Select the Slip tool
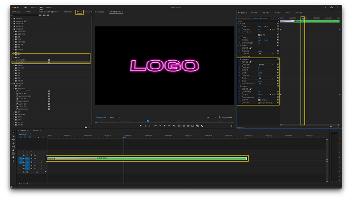The image size is (352, 198). [x=13, y=146]
